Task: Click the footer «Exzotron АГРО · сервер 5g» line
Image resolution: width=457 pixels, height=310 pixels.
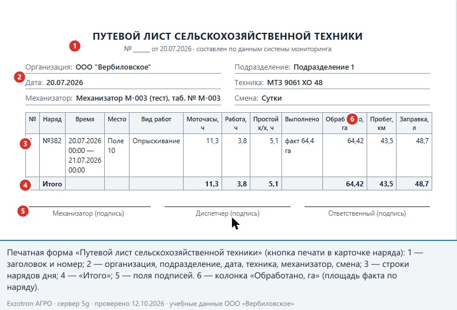Action: pyautogui.click(x=150, y=304)
